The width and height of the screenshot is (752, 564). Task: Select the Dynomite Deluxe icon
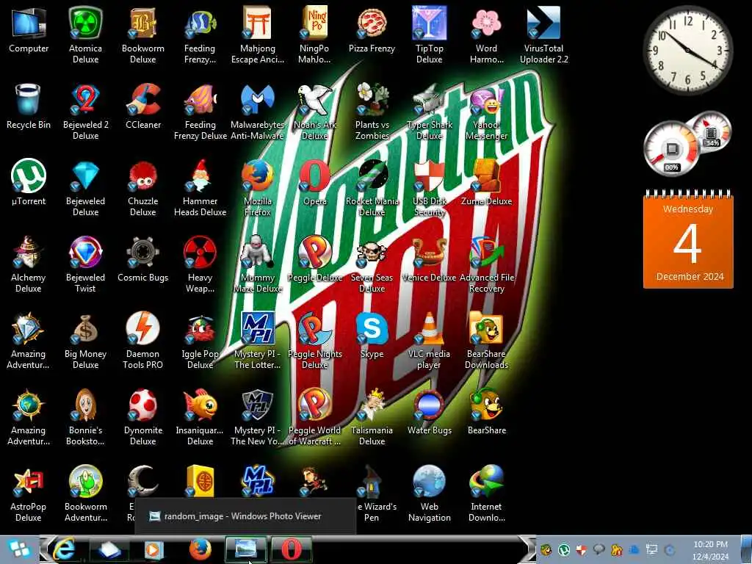143,417
